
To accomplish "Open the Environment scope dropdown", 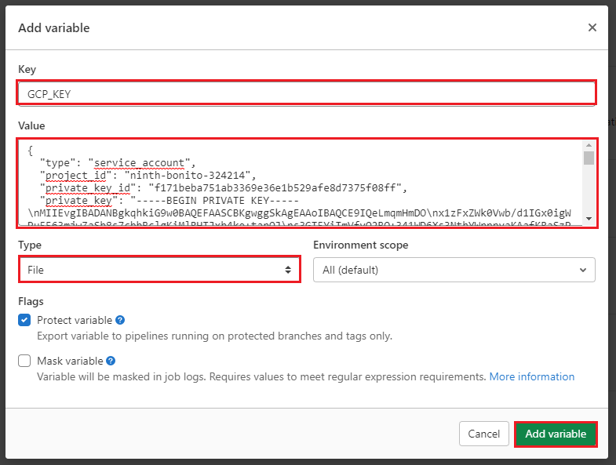I will click(x=454, y=270).
